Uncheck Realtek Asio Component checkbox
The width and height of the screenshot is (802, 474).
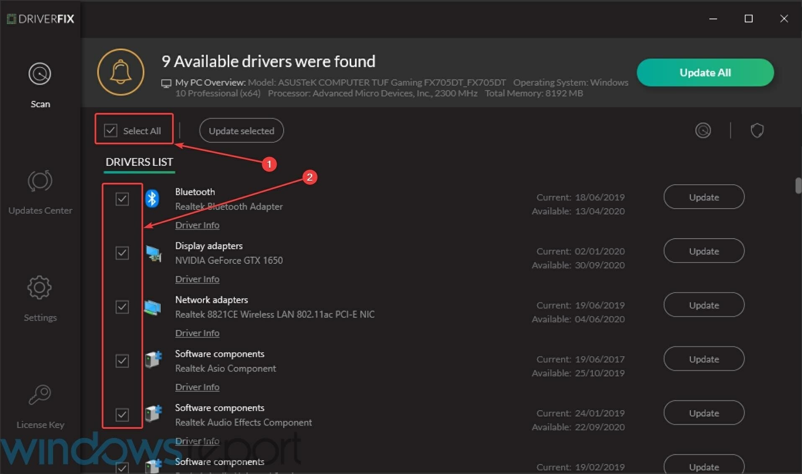pyautogui.click(x=122, y=361)
